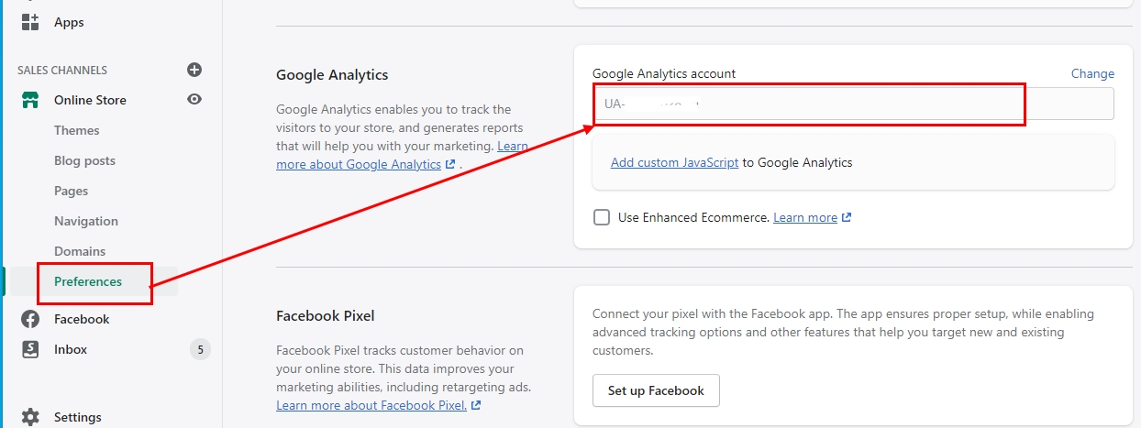The height and width of the screenshot is (428, 1141).
Task: Select Navigation in the sidebar
Action: click(x=86, y=221)
